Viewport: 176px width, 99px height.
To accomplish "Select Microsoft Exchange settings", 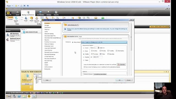I will tap(50, 54).
